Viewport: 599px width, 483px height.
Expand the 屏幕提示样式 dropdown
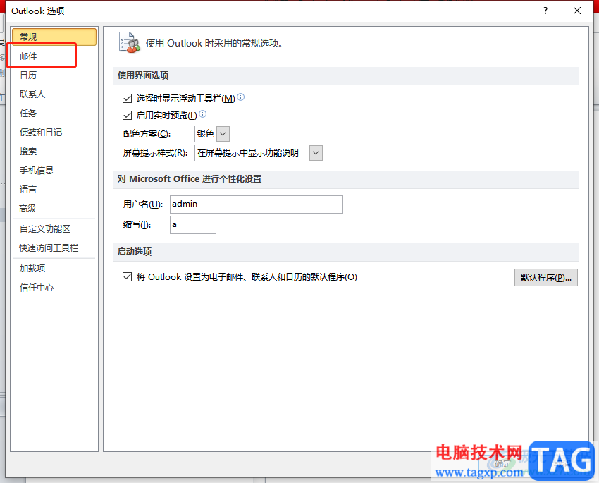pos(316,153)
